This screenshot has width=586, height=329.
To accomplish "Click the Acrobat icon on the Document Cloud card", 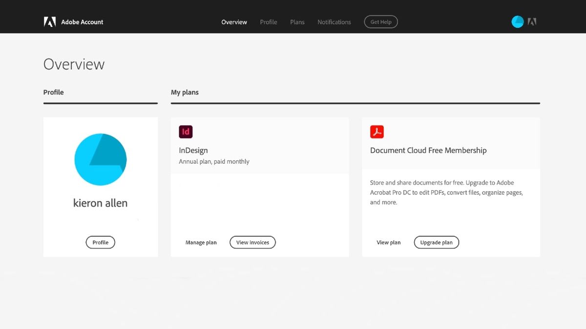I will point(377,132).
